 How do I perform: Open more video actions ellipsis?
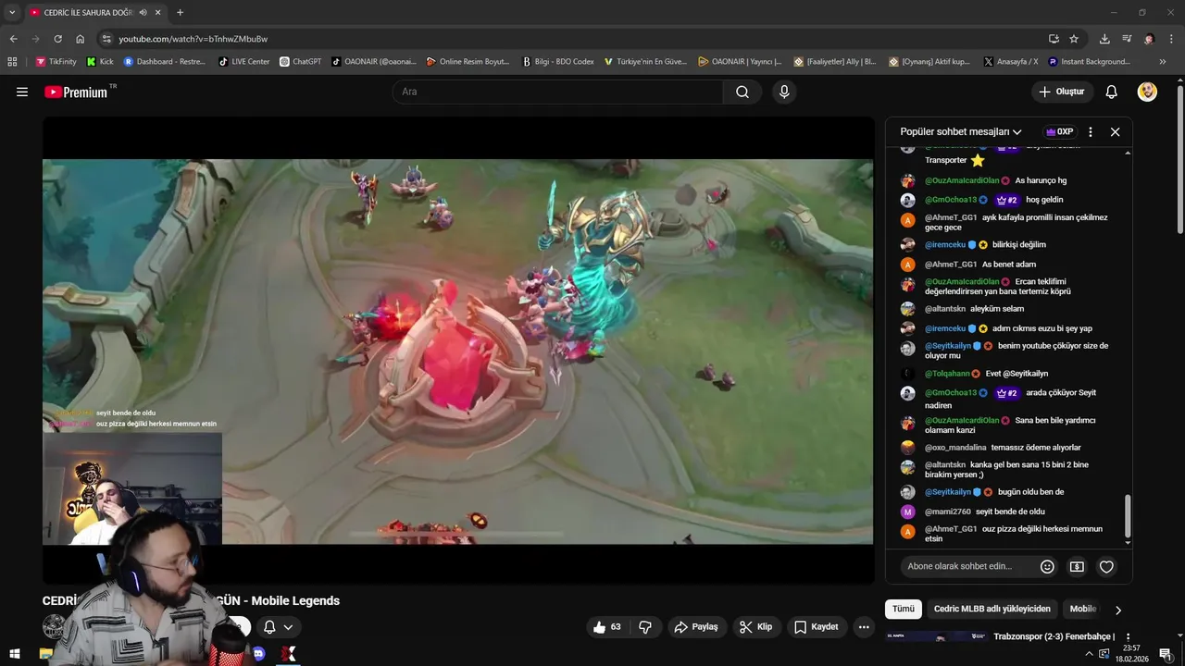[x=864, y=627]
